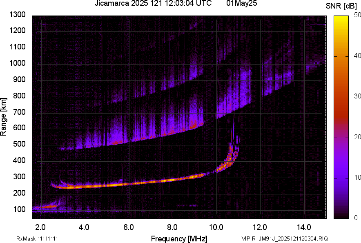The width and height of the screenshot is (361, 243).
Task: Click the range tick label '500'
Action: coord(19,144)
